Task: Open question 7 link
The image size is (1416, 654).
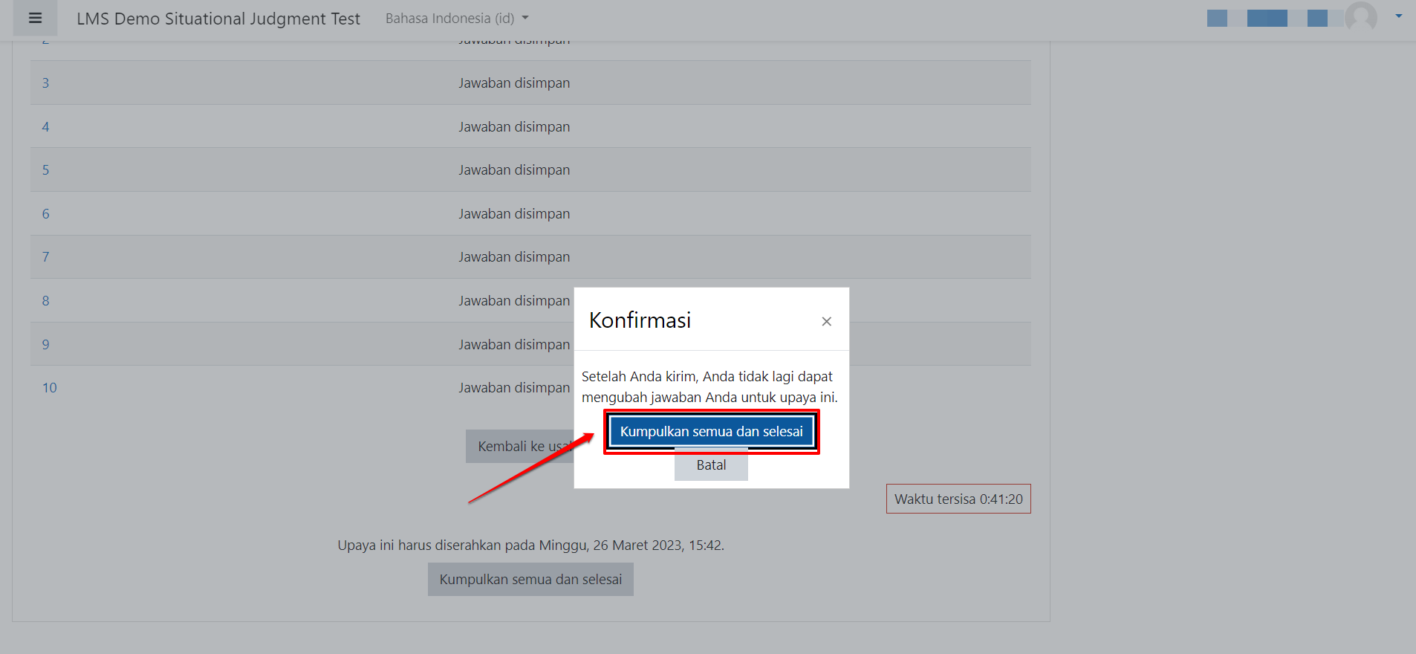Action: pos(45,256)
